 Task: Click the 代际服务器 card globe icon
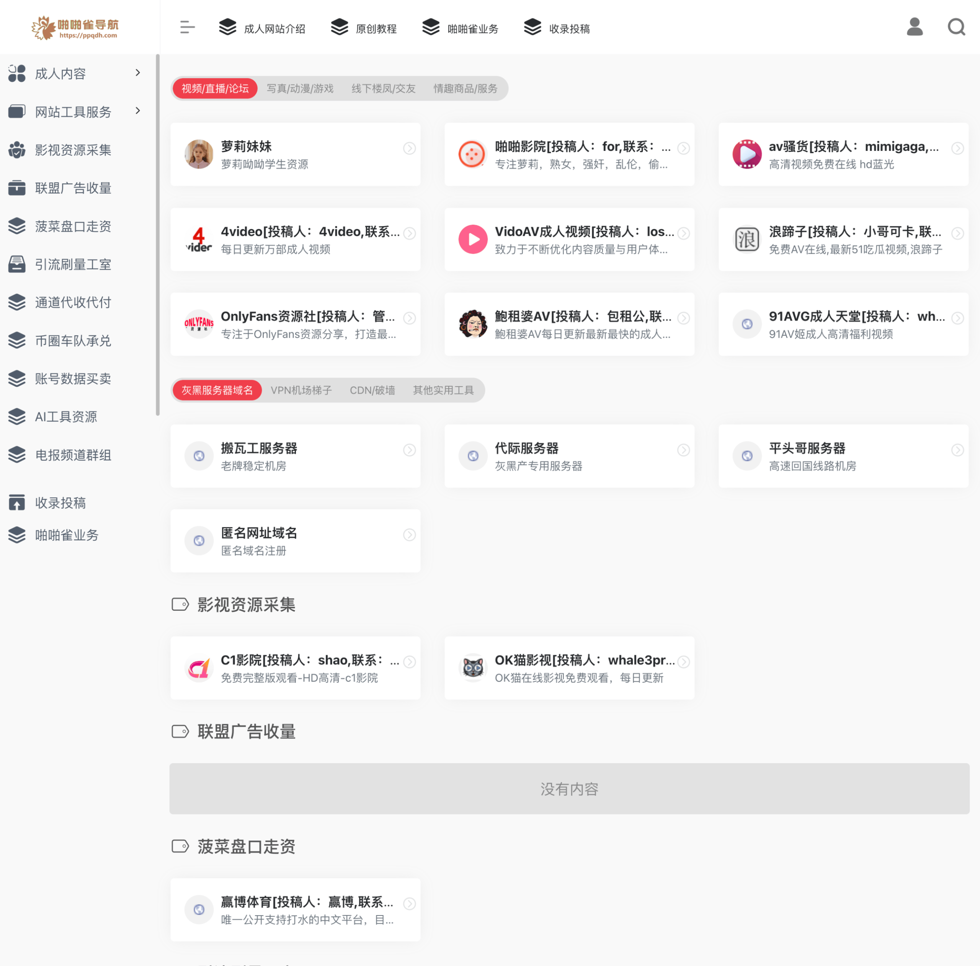pos(473,456)
